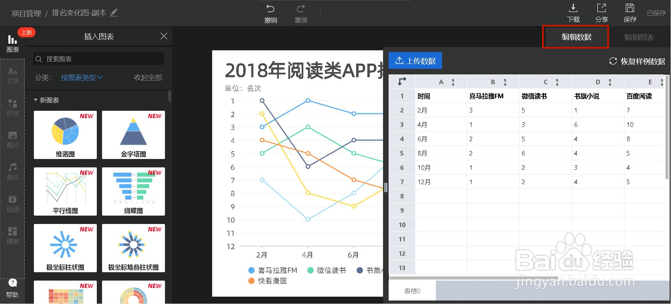Open the 图片 pictures sidebar tool
671x304 pixels.
click(13, 140)
